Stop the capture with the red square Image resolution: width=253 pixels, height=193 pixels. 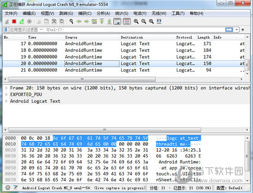click(14, 21)
